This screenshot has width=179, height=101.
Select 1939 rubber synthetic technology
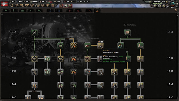pos(127,72)
